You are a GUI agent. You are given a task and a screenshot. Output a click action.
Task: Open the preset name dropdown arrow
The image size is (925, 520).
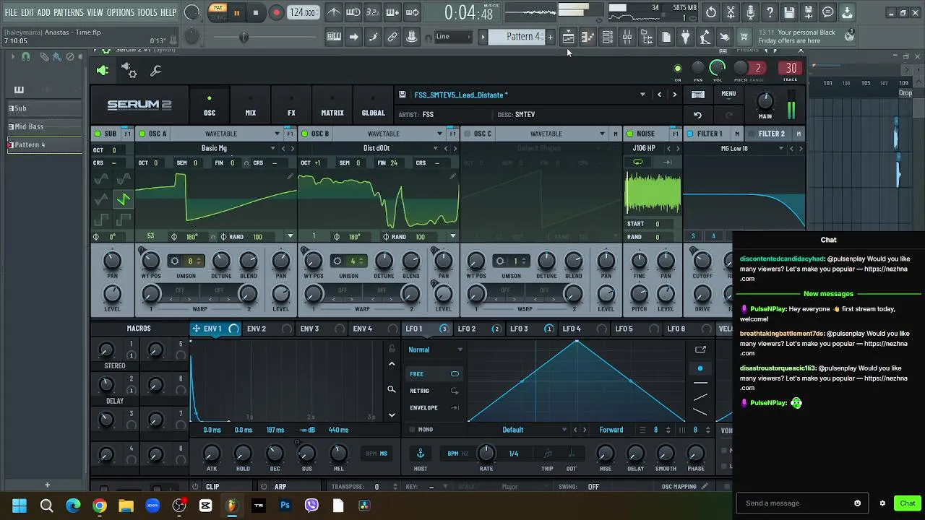[x=642, y=95]
